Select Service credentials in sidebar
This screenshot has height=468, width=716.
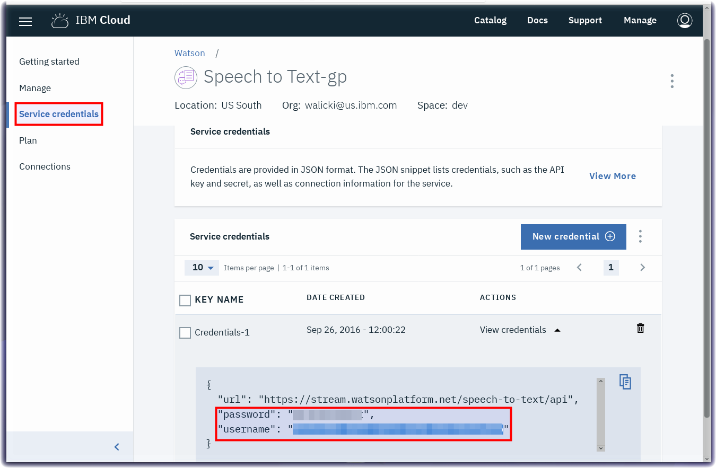59,114
